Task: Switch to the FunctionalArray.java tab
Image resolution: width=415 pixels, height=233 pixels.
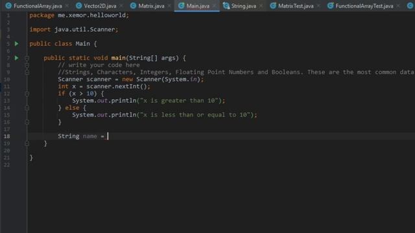Action: tap(38, 6)
